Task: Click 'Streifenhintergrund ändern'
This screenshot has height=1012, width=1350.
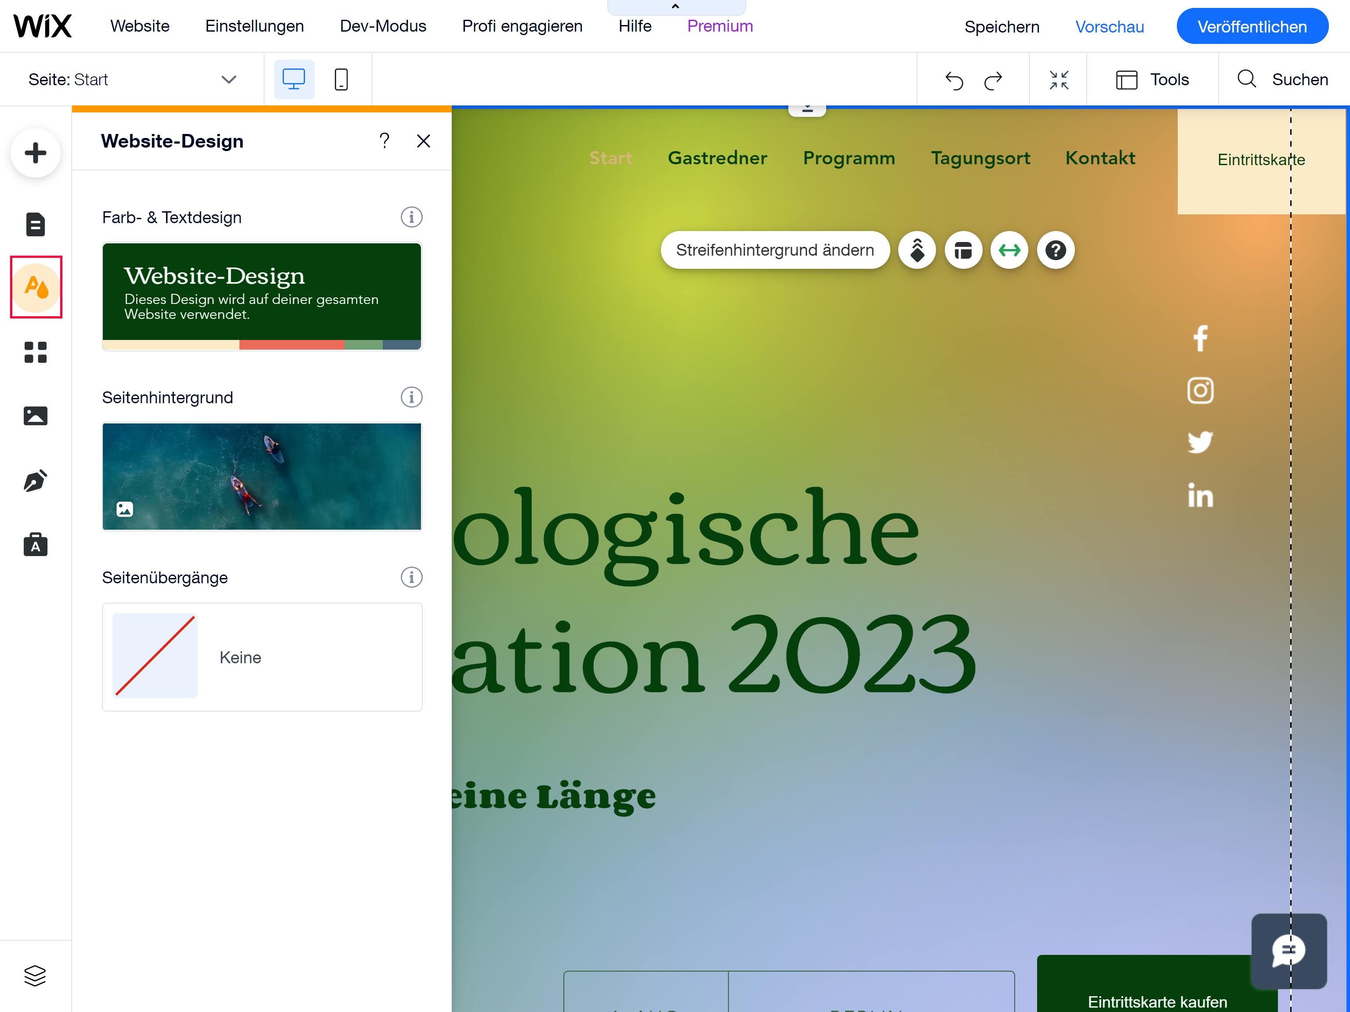Action: (x=775, y=250)
